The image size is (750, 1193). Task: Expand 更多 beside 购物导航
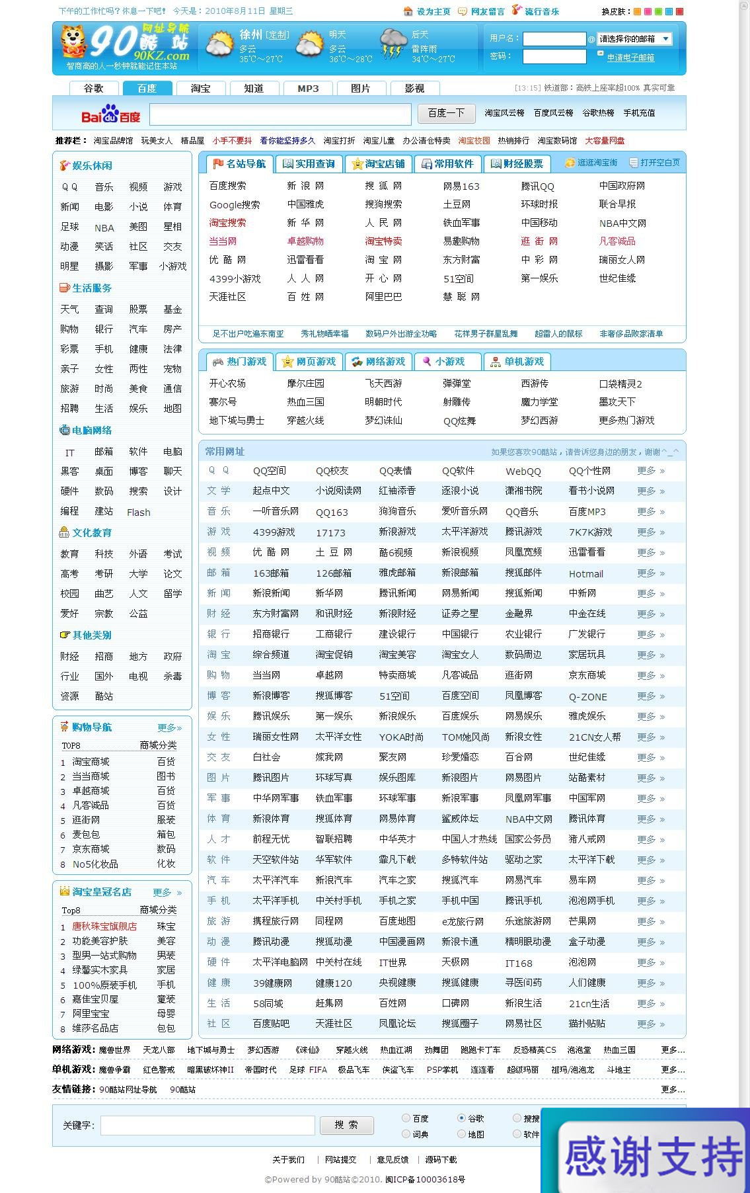(x=169, y=728)
